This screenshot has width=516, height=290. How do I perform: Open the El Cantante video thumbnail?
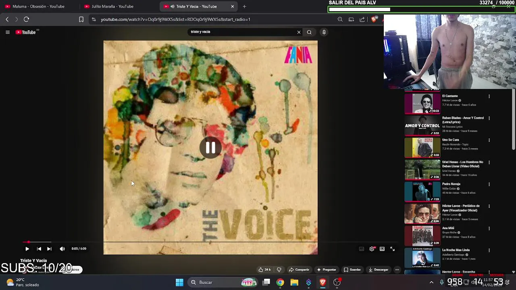pos(422,104)
